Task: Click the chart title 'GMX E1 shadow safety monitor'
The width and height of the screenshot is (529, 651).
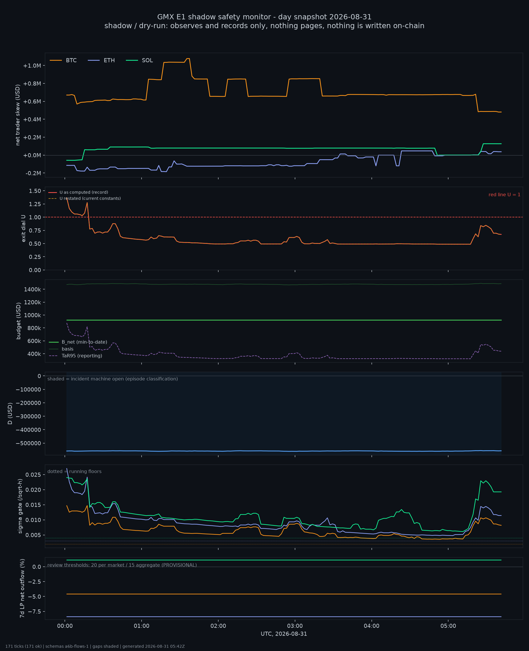Action: [x=264, y=17]
